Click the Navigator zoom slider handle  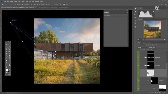(152, 40)
